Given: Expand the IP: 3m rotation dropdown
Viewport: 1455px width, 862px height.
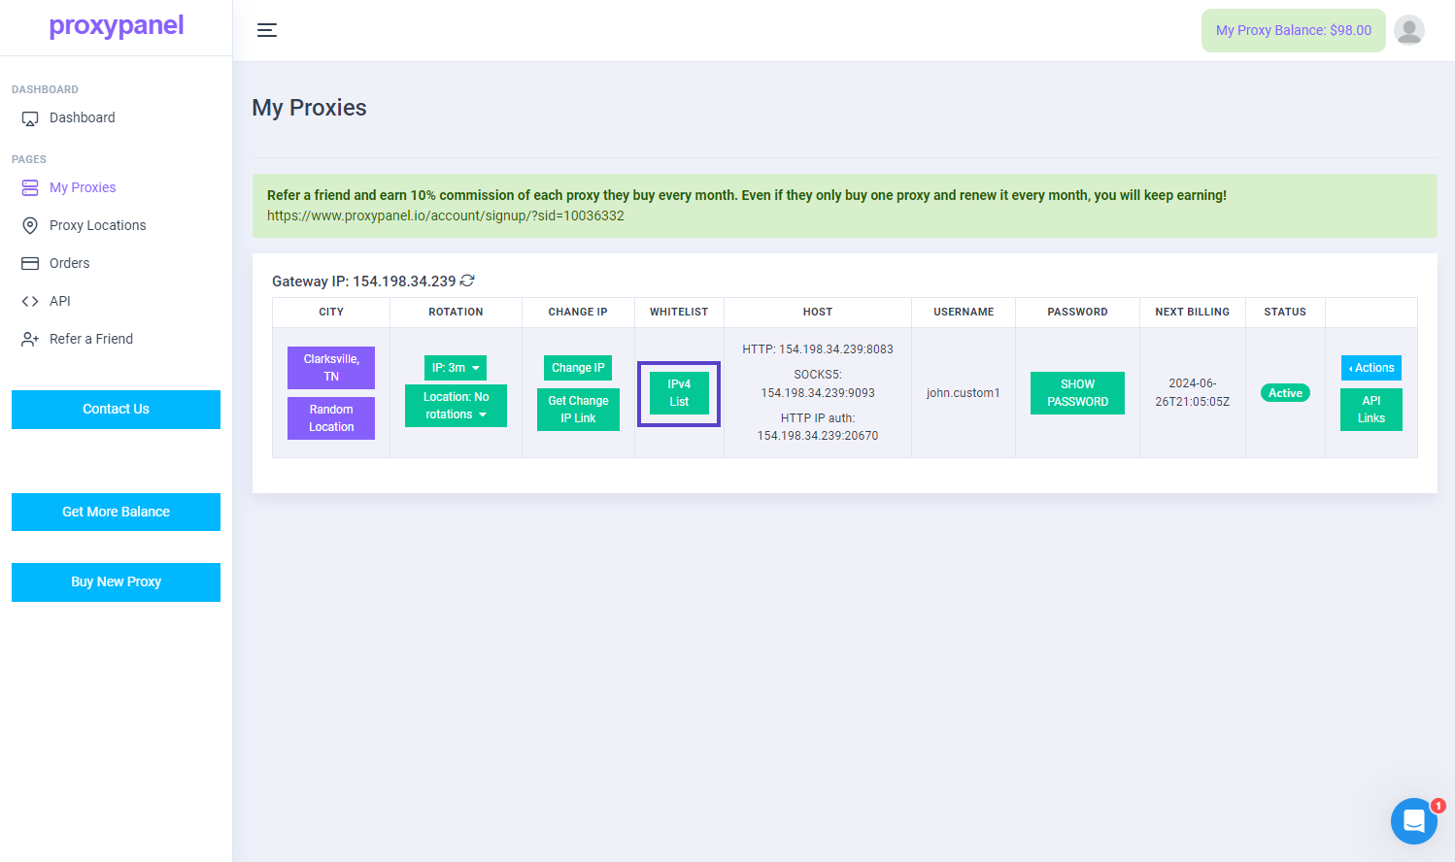Looking at the screenshot, I should pyautogui.click(x=455, y=368).
